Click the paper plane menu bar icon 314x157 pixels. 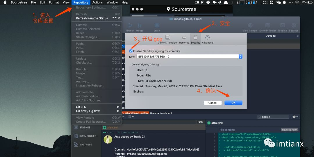tap(220, 2)
